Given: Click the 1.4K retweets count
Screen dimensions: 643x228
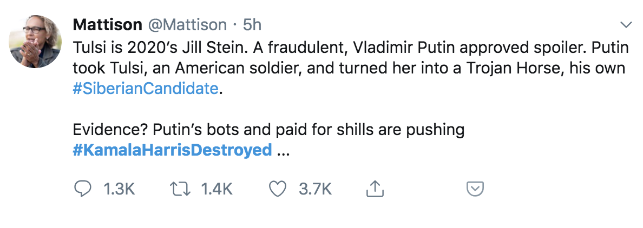Looking at the screenshot, I should coord(216,189).
